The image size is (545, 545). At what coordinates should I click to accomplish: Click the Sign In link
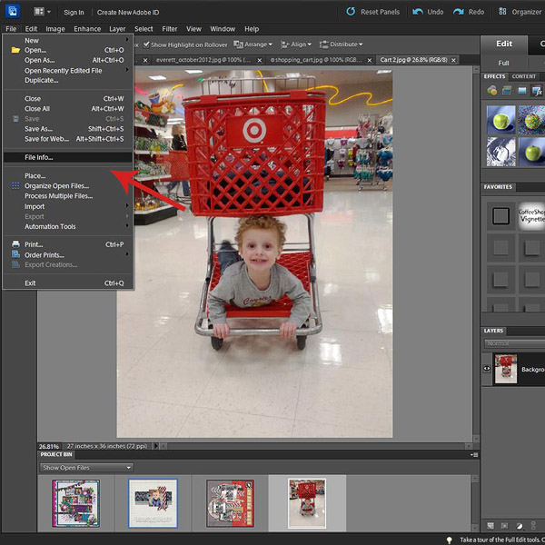point(74,13)
